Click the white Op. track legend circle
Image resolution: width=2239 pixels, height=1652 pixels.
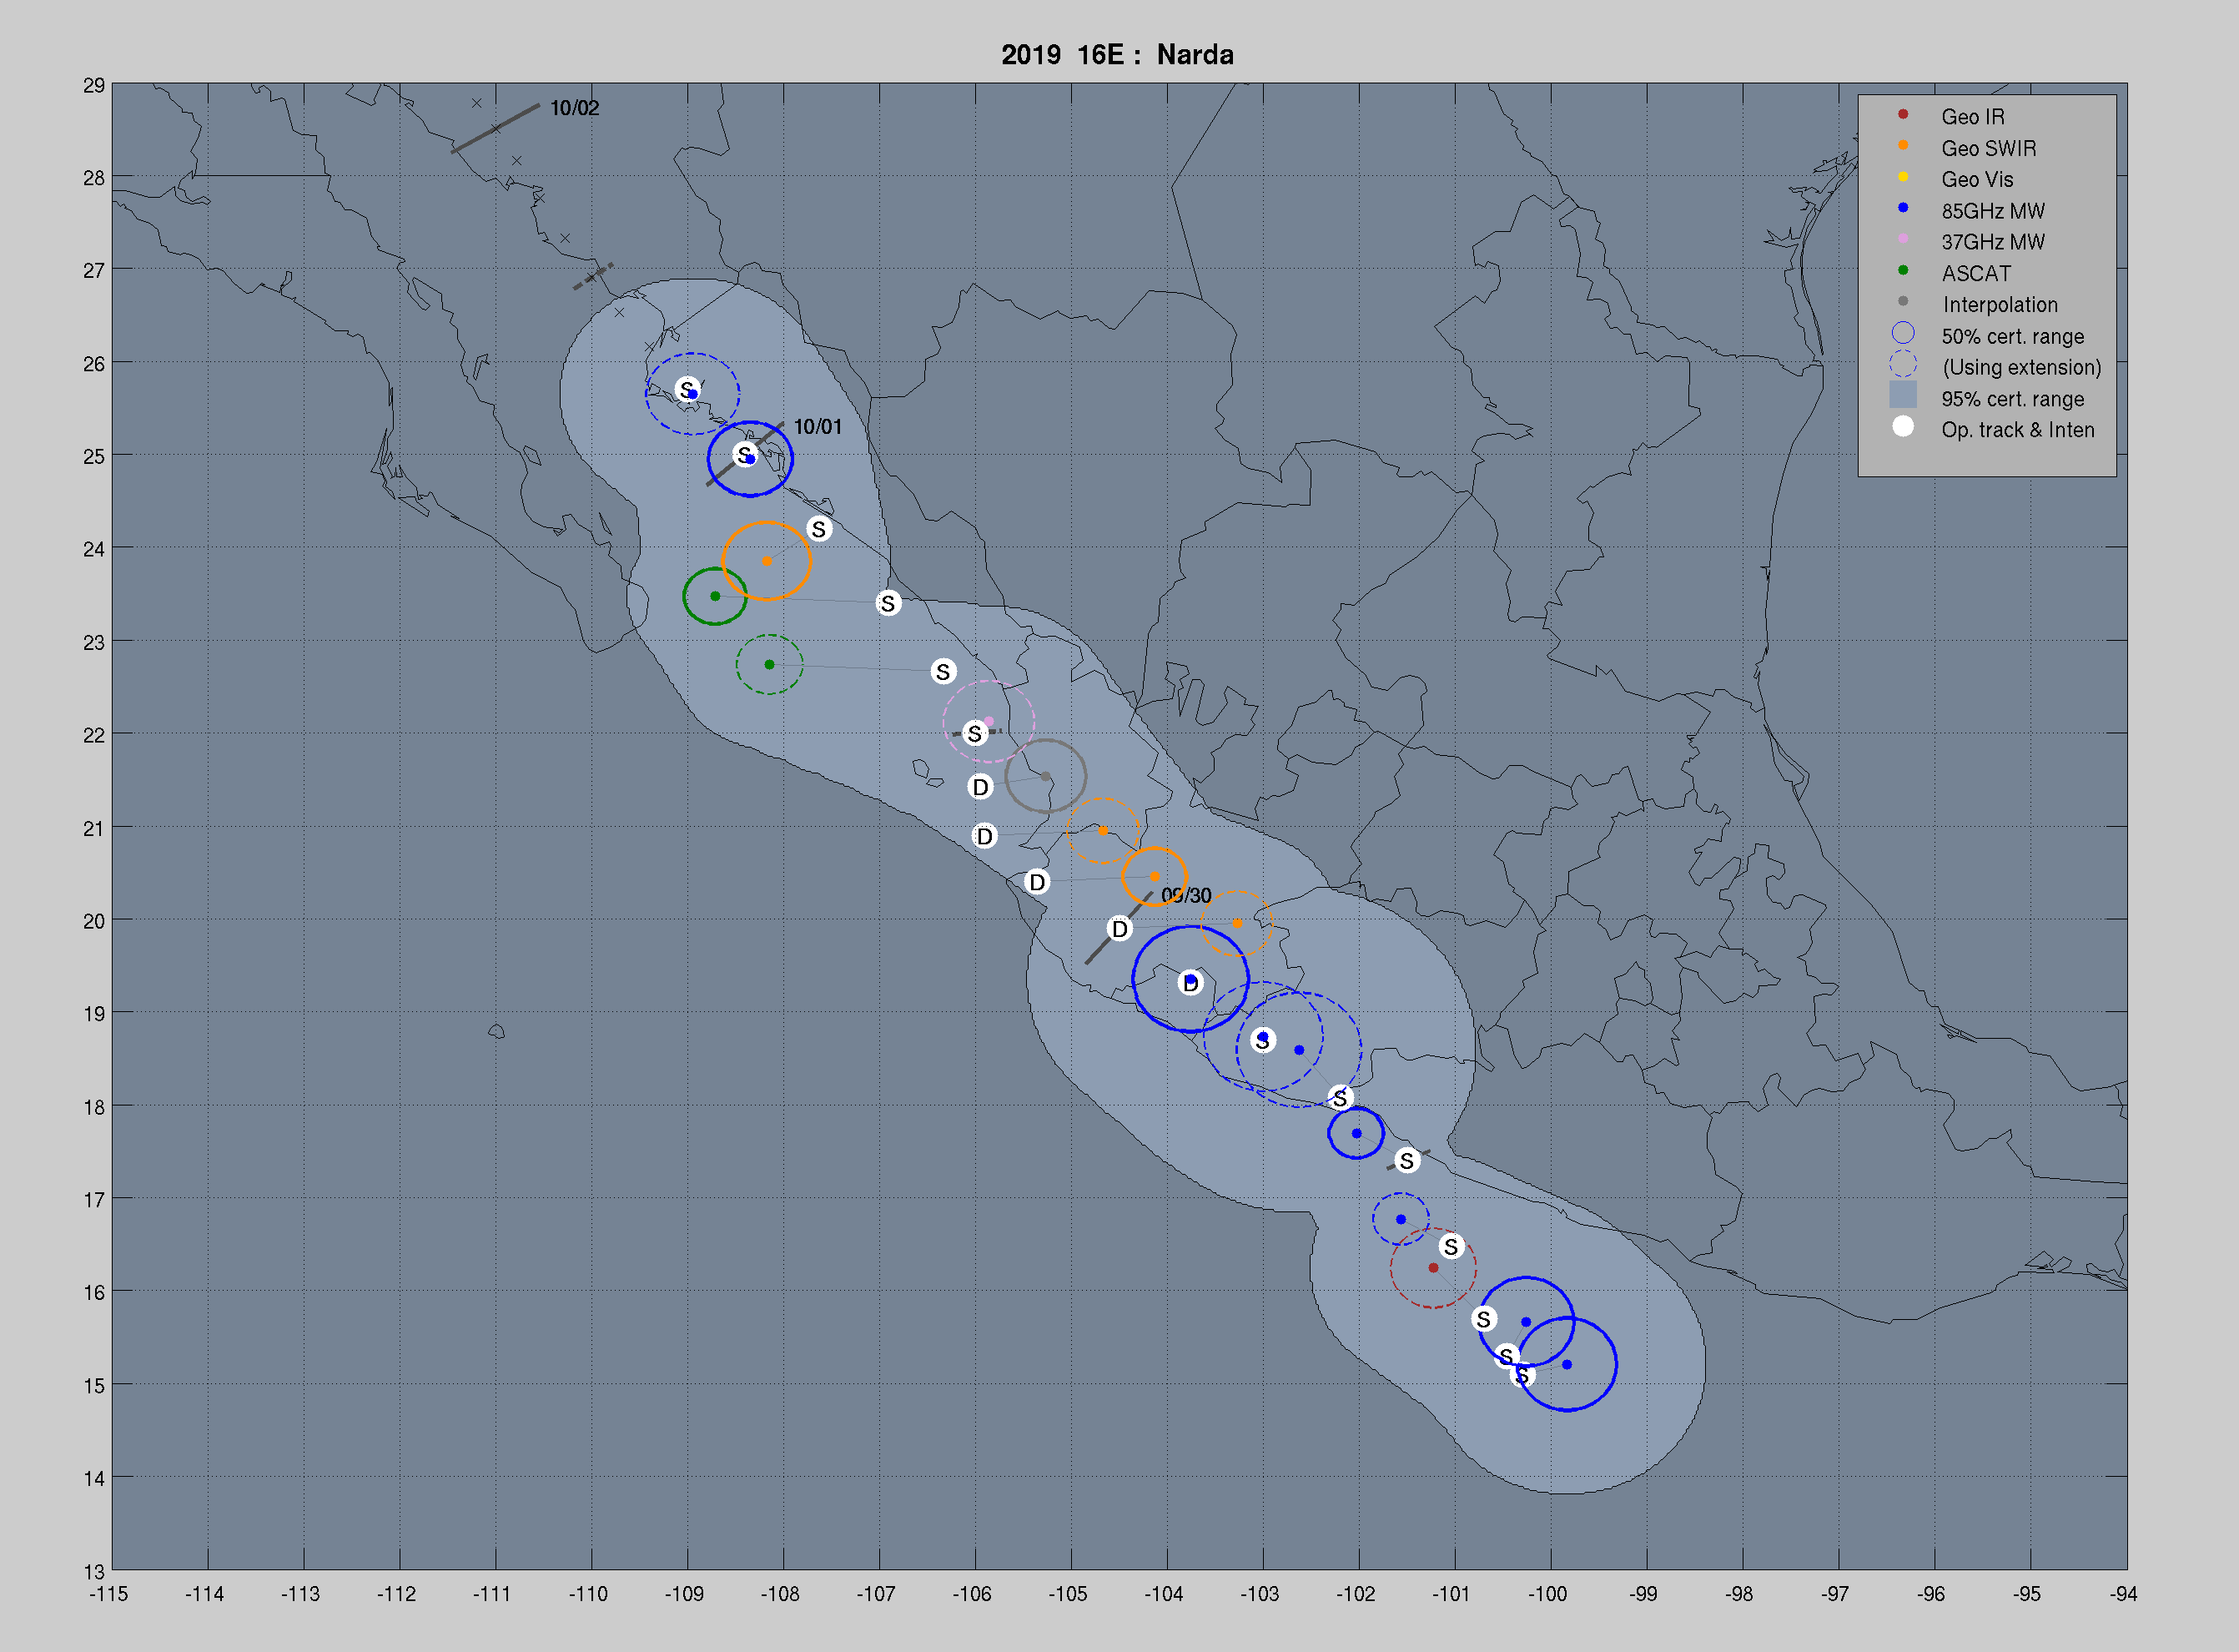[1902, 428]
